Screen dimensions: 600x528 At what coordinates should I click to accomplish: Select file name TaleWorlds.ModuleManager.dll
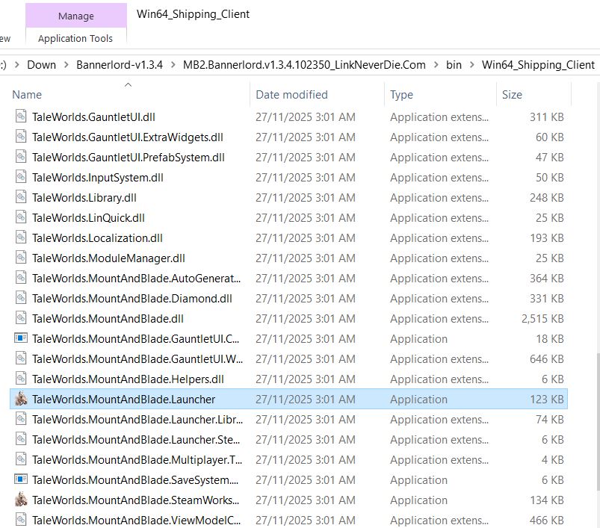[x=108, y=258]
